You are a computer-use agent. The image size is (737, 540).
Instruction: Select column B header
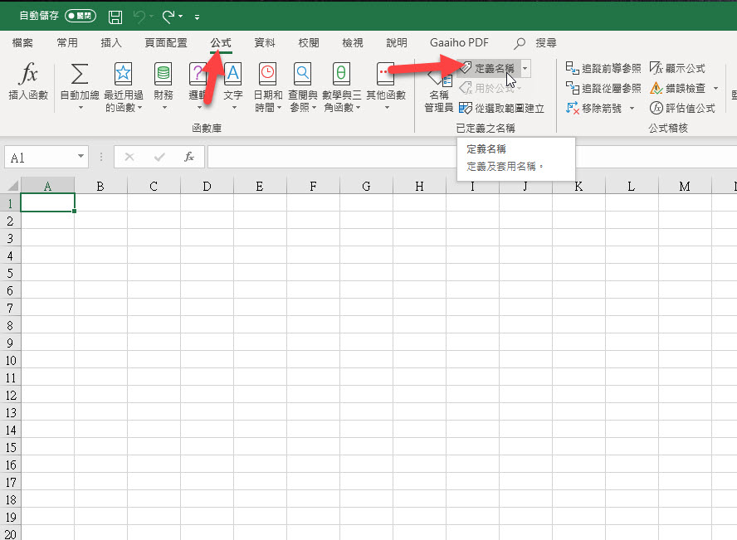(100, 186)
